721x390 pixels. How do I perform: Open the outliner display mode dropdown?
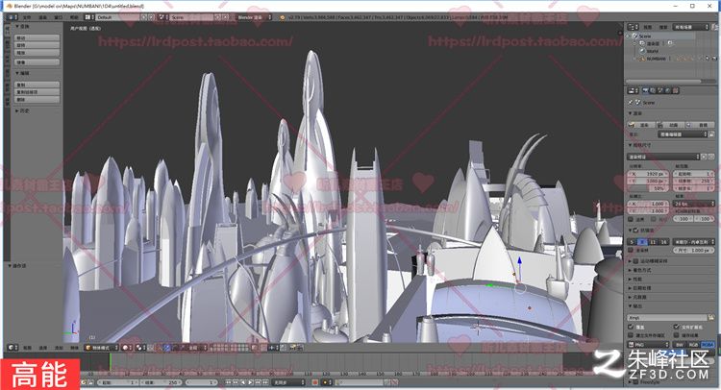point(690,27)
